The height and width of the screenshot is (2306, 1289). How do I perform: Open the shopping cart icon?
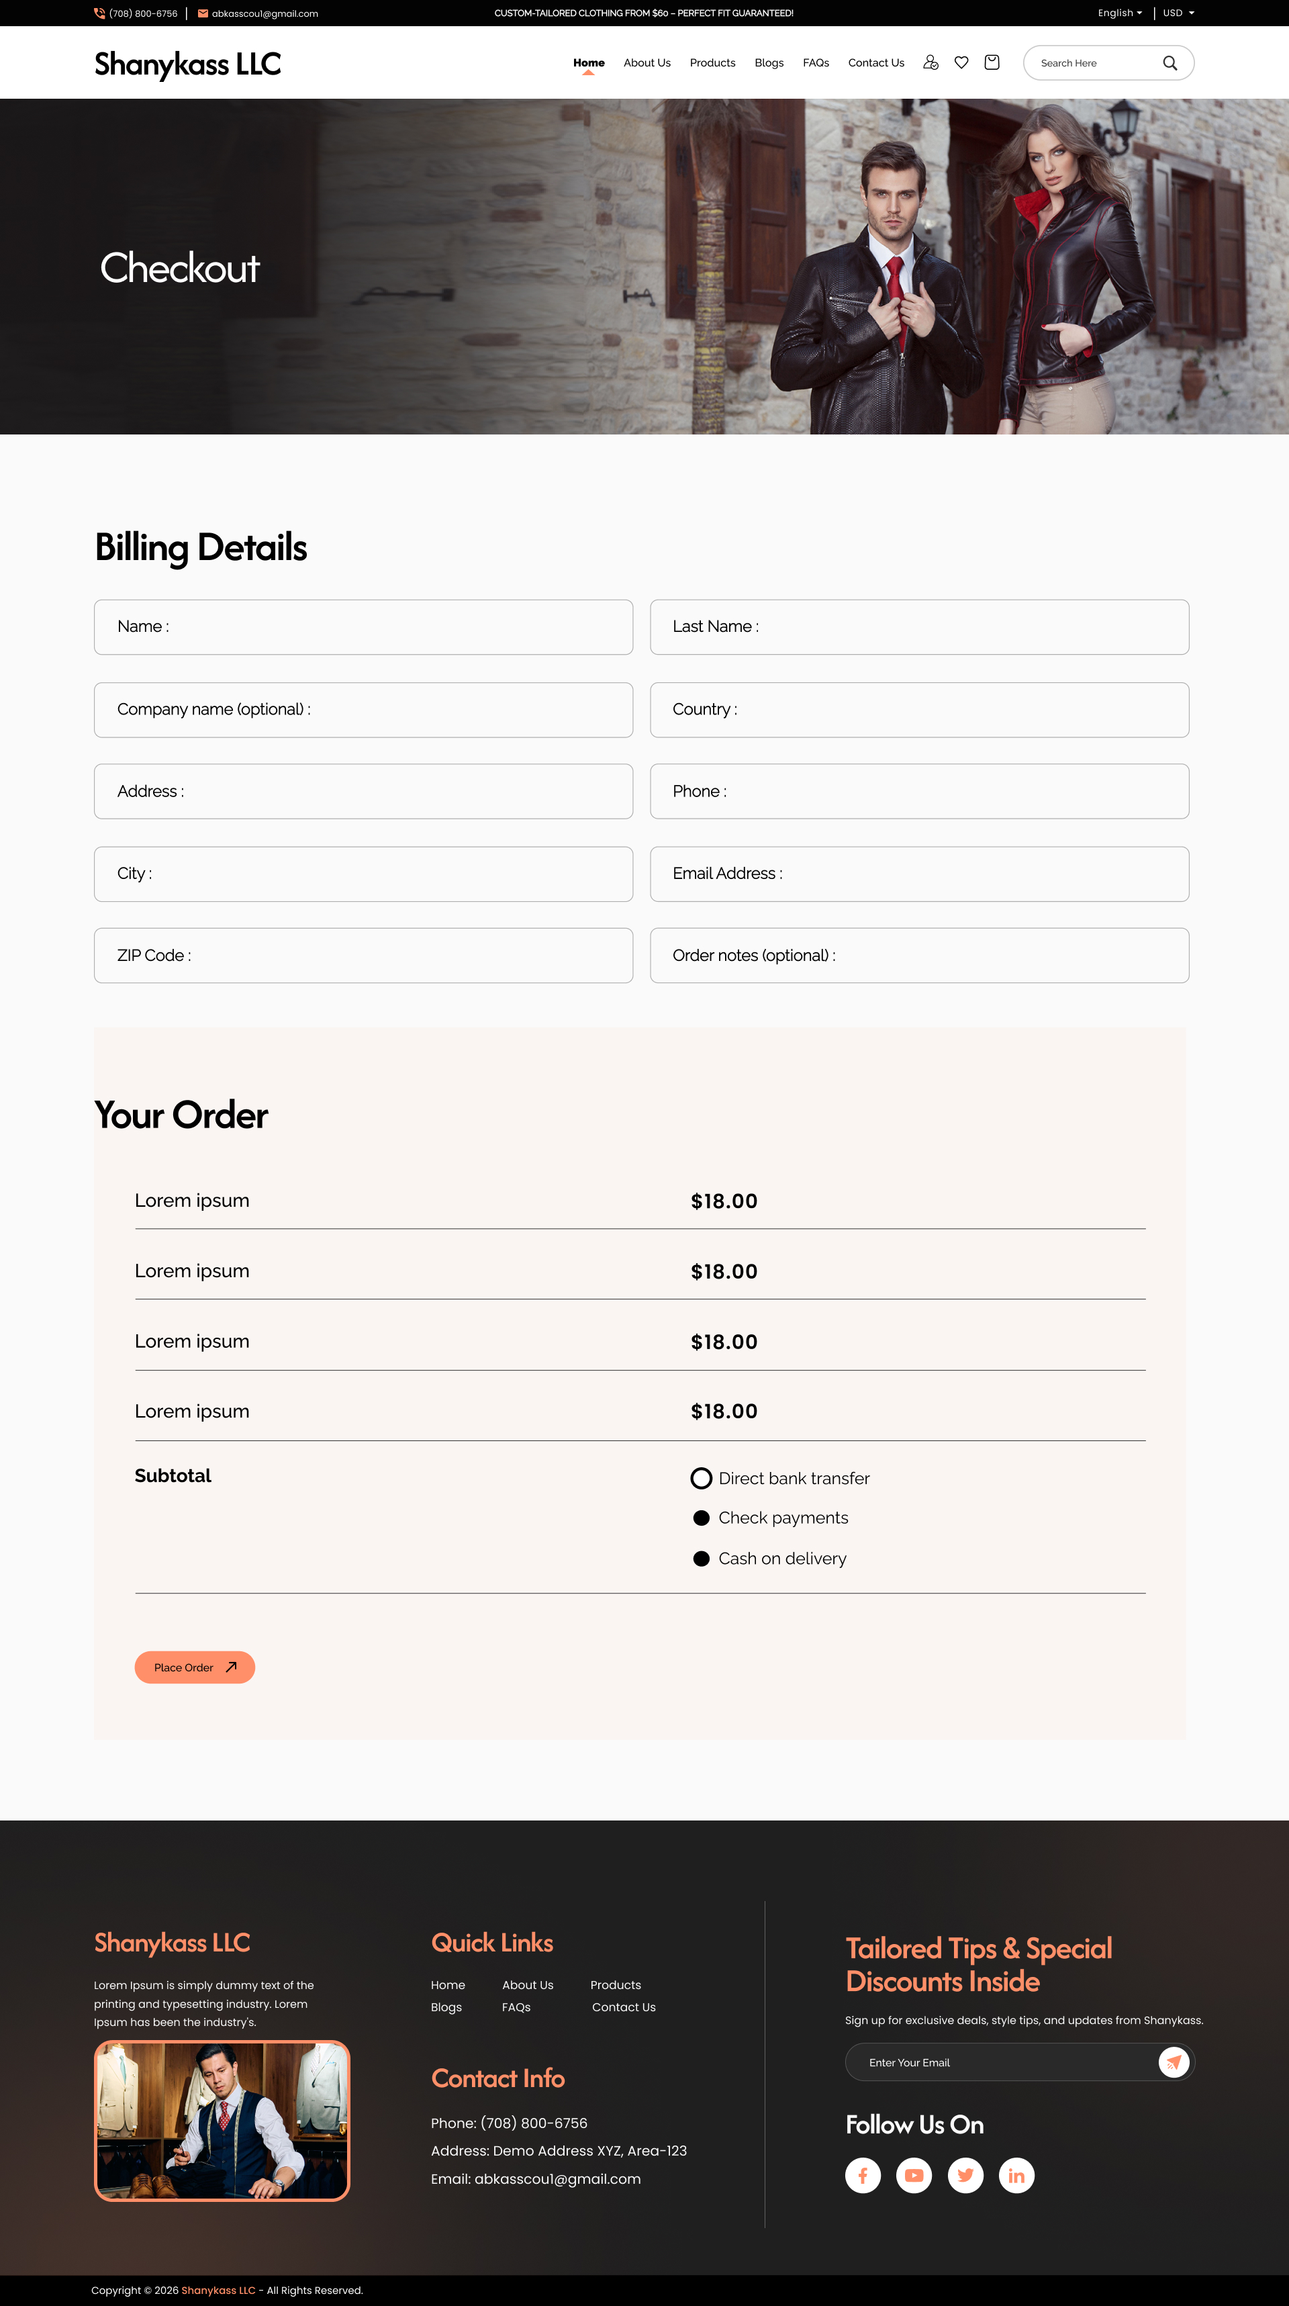992,62
